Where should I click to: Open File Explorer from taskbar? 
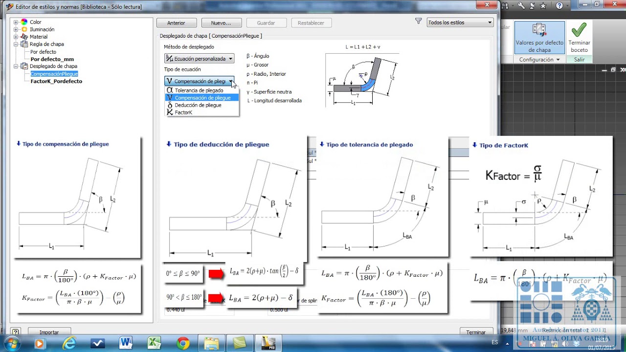click(211, 343)
